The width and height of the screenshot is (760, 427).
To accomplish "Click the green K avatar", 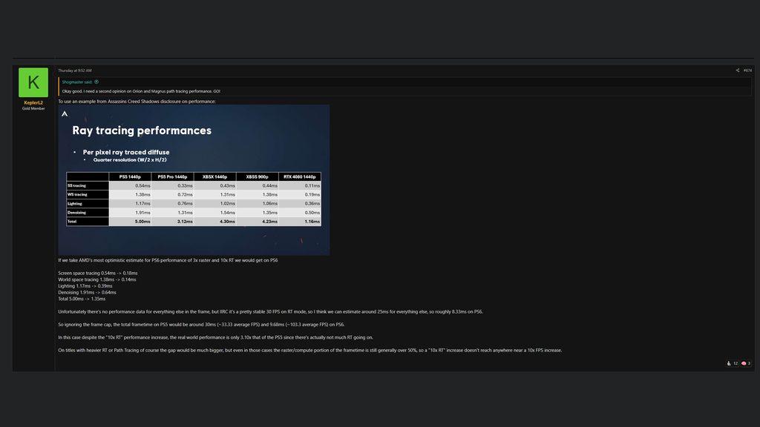I will pyautogui.click(x=33, y=82).
